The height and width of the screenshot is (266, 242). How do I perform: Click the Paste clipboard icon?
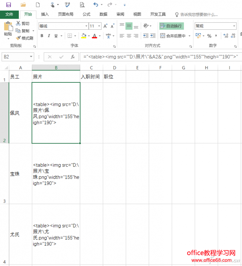[x=8, y=26]
